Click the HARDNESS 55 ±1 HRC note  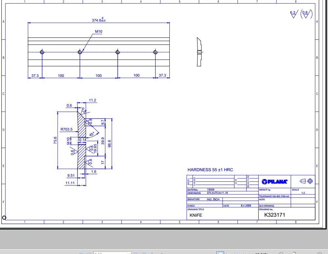210,170
